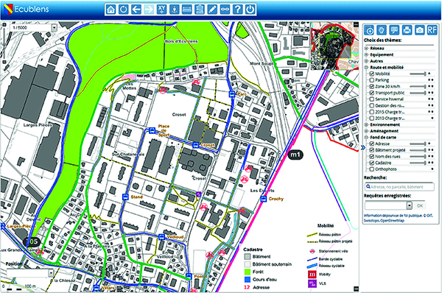Click the OK button for saved queries
Screen dimensions: 442x293
[420, 205]
